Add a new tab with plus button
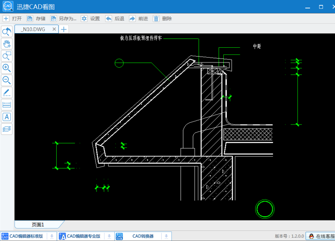This screenshot has width=335, height=241. [64, 29]
